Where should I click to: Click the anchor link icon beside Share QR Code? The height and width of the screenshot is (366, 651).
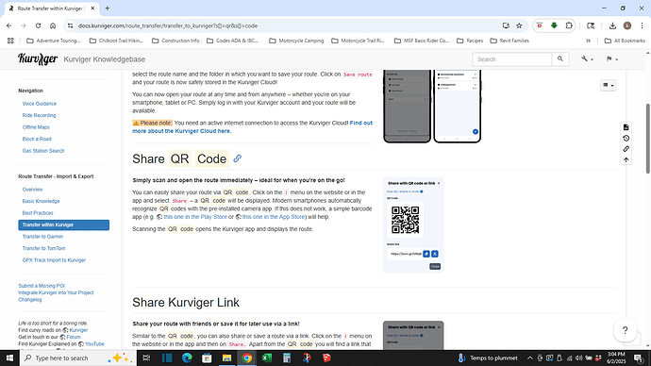coord(237,158)
